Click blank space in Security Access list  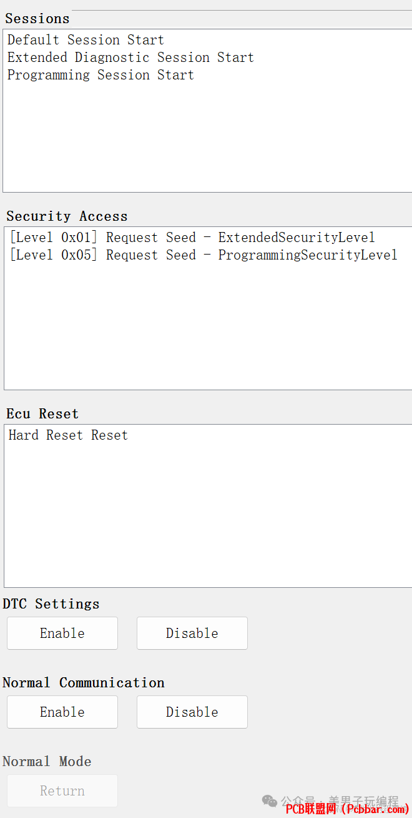[x=207, y=325]
